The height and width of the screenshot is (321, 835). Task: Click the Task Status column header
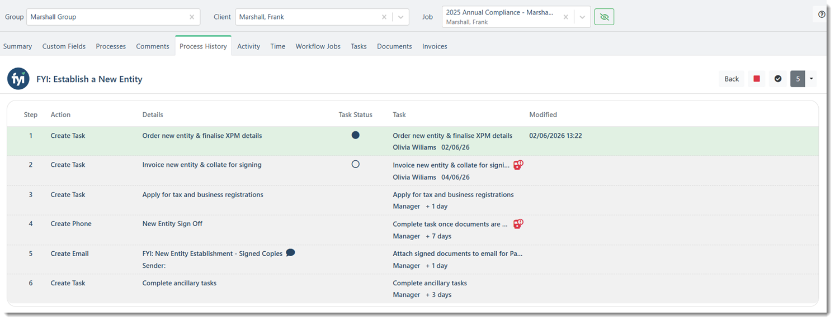(x=356, y=114)
